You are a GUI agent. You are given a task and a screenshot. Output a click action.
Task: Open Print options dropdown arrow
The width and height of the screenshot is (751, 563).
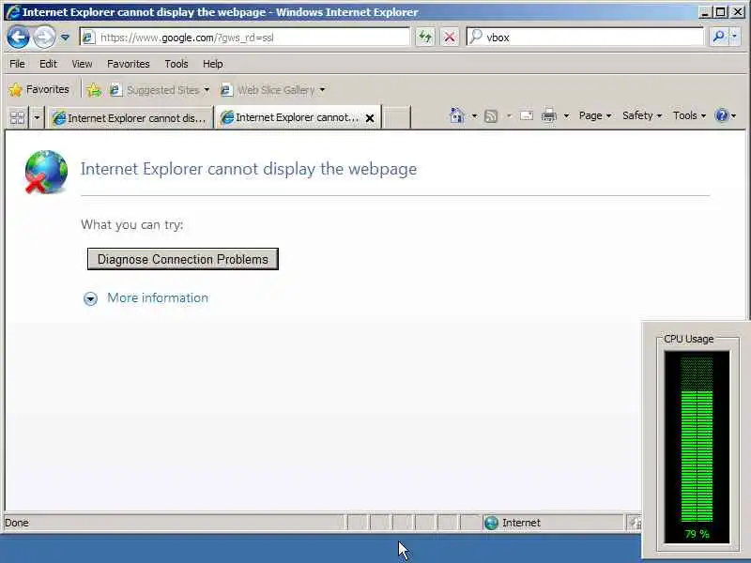567,115
